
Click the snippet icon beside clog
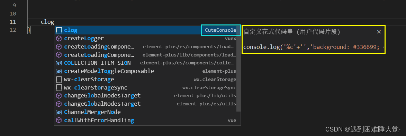point(59,30)
